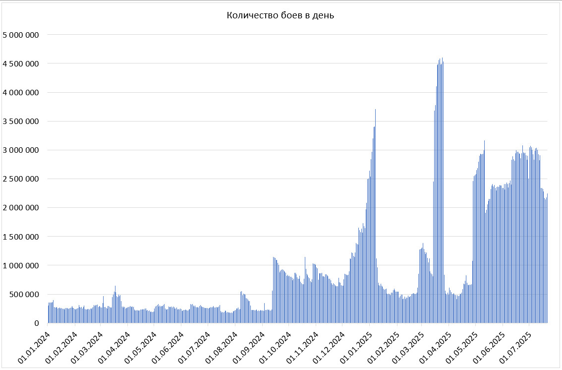Viewport: 562px width, 370px height.
Task: Select the 4 500 000 axis label
Action: [20, 64]
